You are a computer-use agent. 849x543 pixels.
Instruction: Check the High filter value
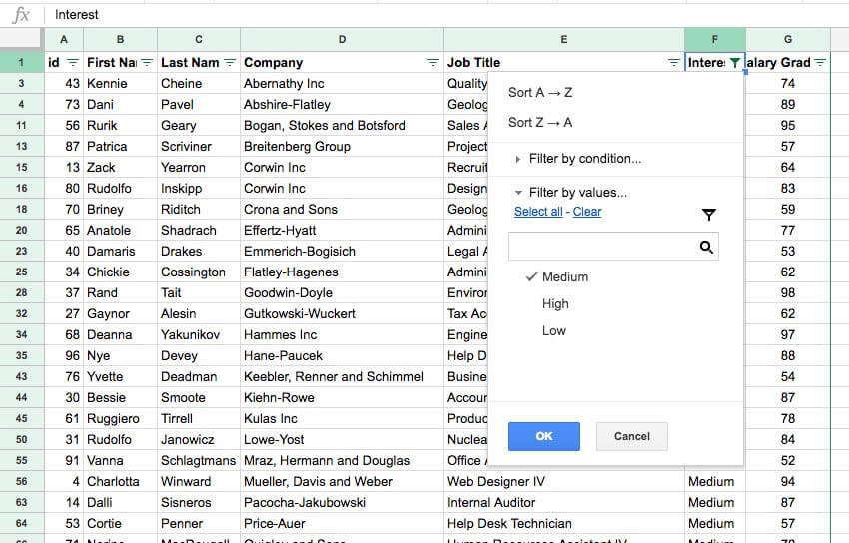tap(555, 304)
